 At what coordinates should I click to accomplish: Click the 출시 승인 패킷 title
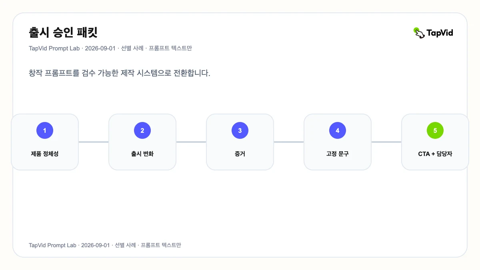63,32
